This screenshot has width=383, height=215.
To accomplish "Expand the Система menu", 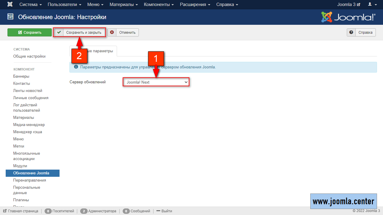I will click(x=31, y=4).
